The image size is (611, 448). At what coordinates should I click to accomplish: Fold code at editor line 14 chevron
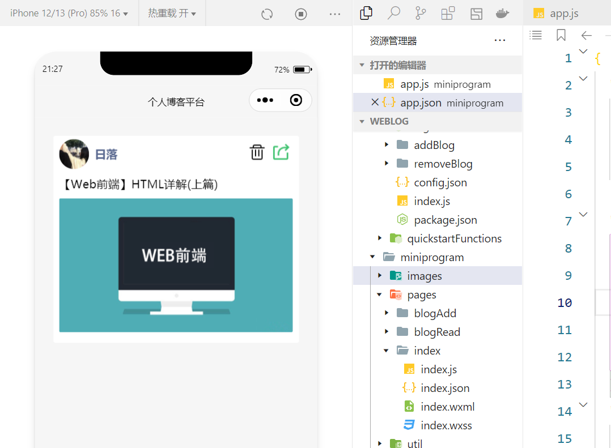[583, 405]
